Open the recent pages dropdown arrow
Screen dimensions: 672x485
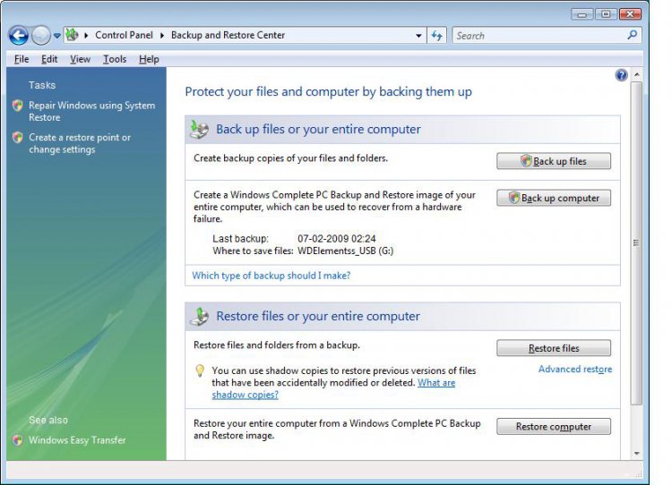pos(57,36)
